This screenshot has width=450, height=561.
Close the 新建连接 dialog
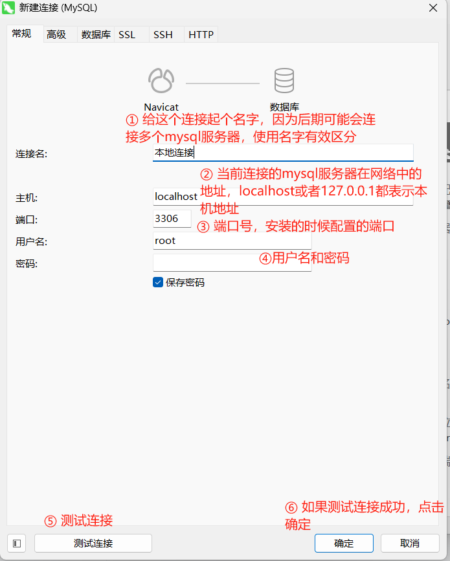coord(433,8)
